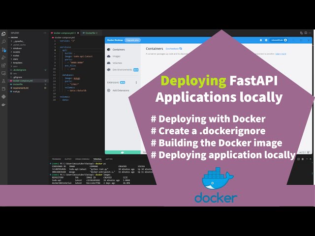Click the Give feedback link

coord(174,49)
